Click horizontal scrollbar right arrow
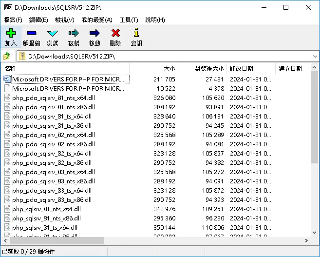The width and height of the screenshot is (320, 257). point(306,241)
